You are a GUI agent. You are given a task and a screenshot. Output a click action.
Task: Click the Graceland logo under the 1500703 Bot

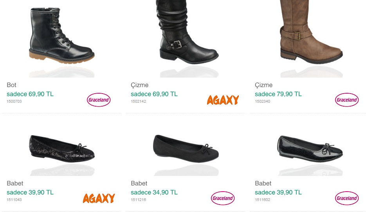tap(99, 100)
